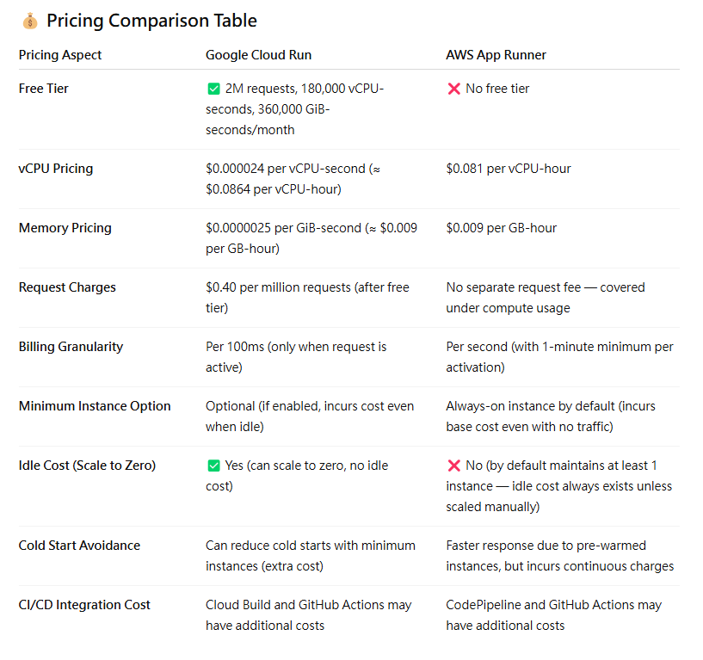Click the $0.009 per GB-hour AWS cell
Screen dimensions: 703x660
pyautogui.click(x=502, y=228)
